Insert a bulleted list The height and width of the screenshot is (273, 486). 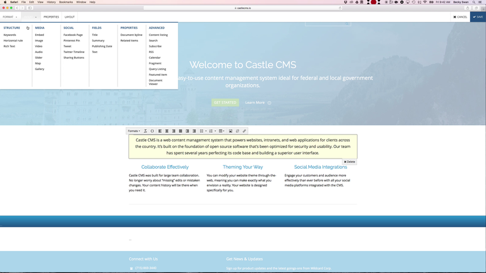tap(201, 131)
